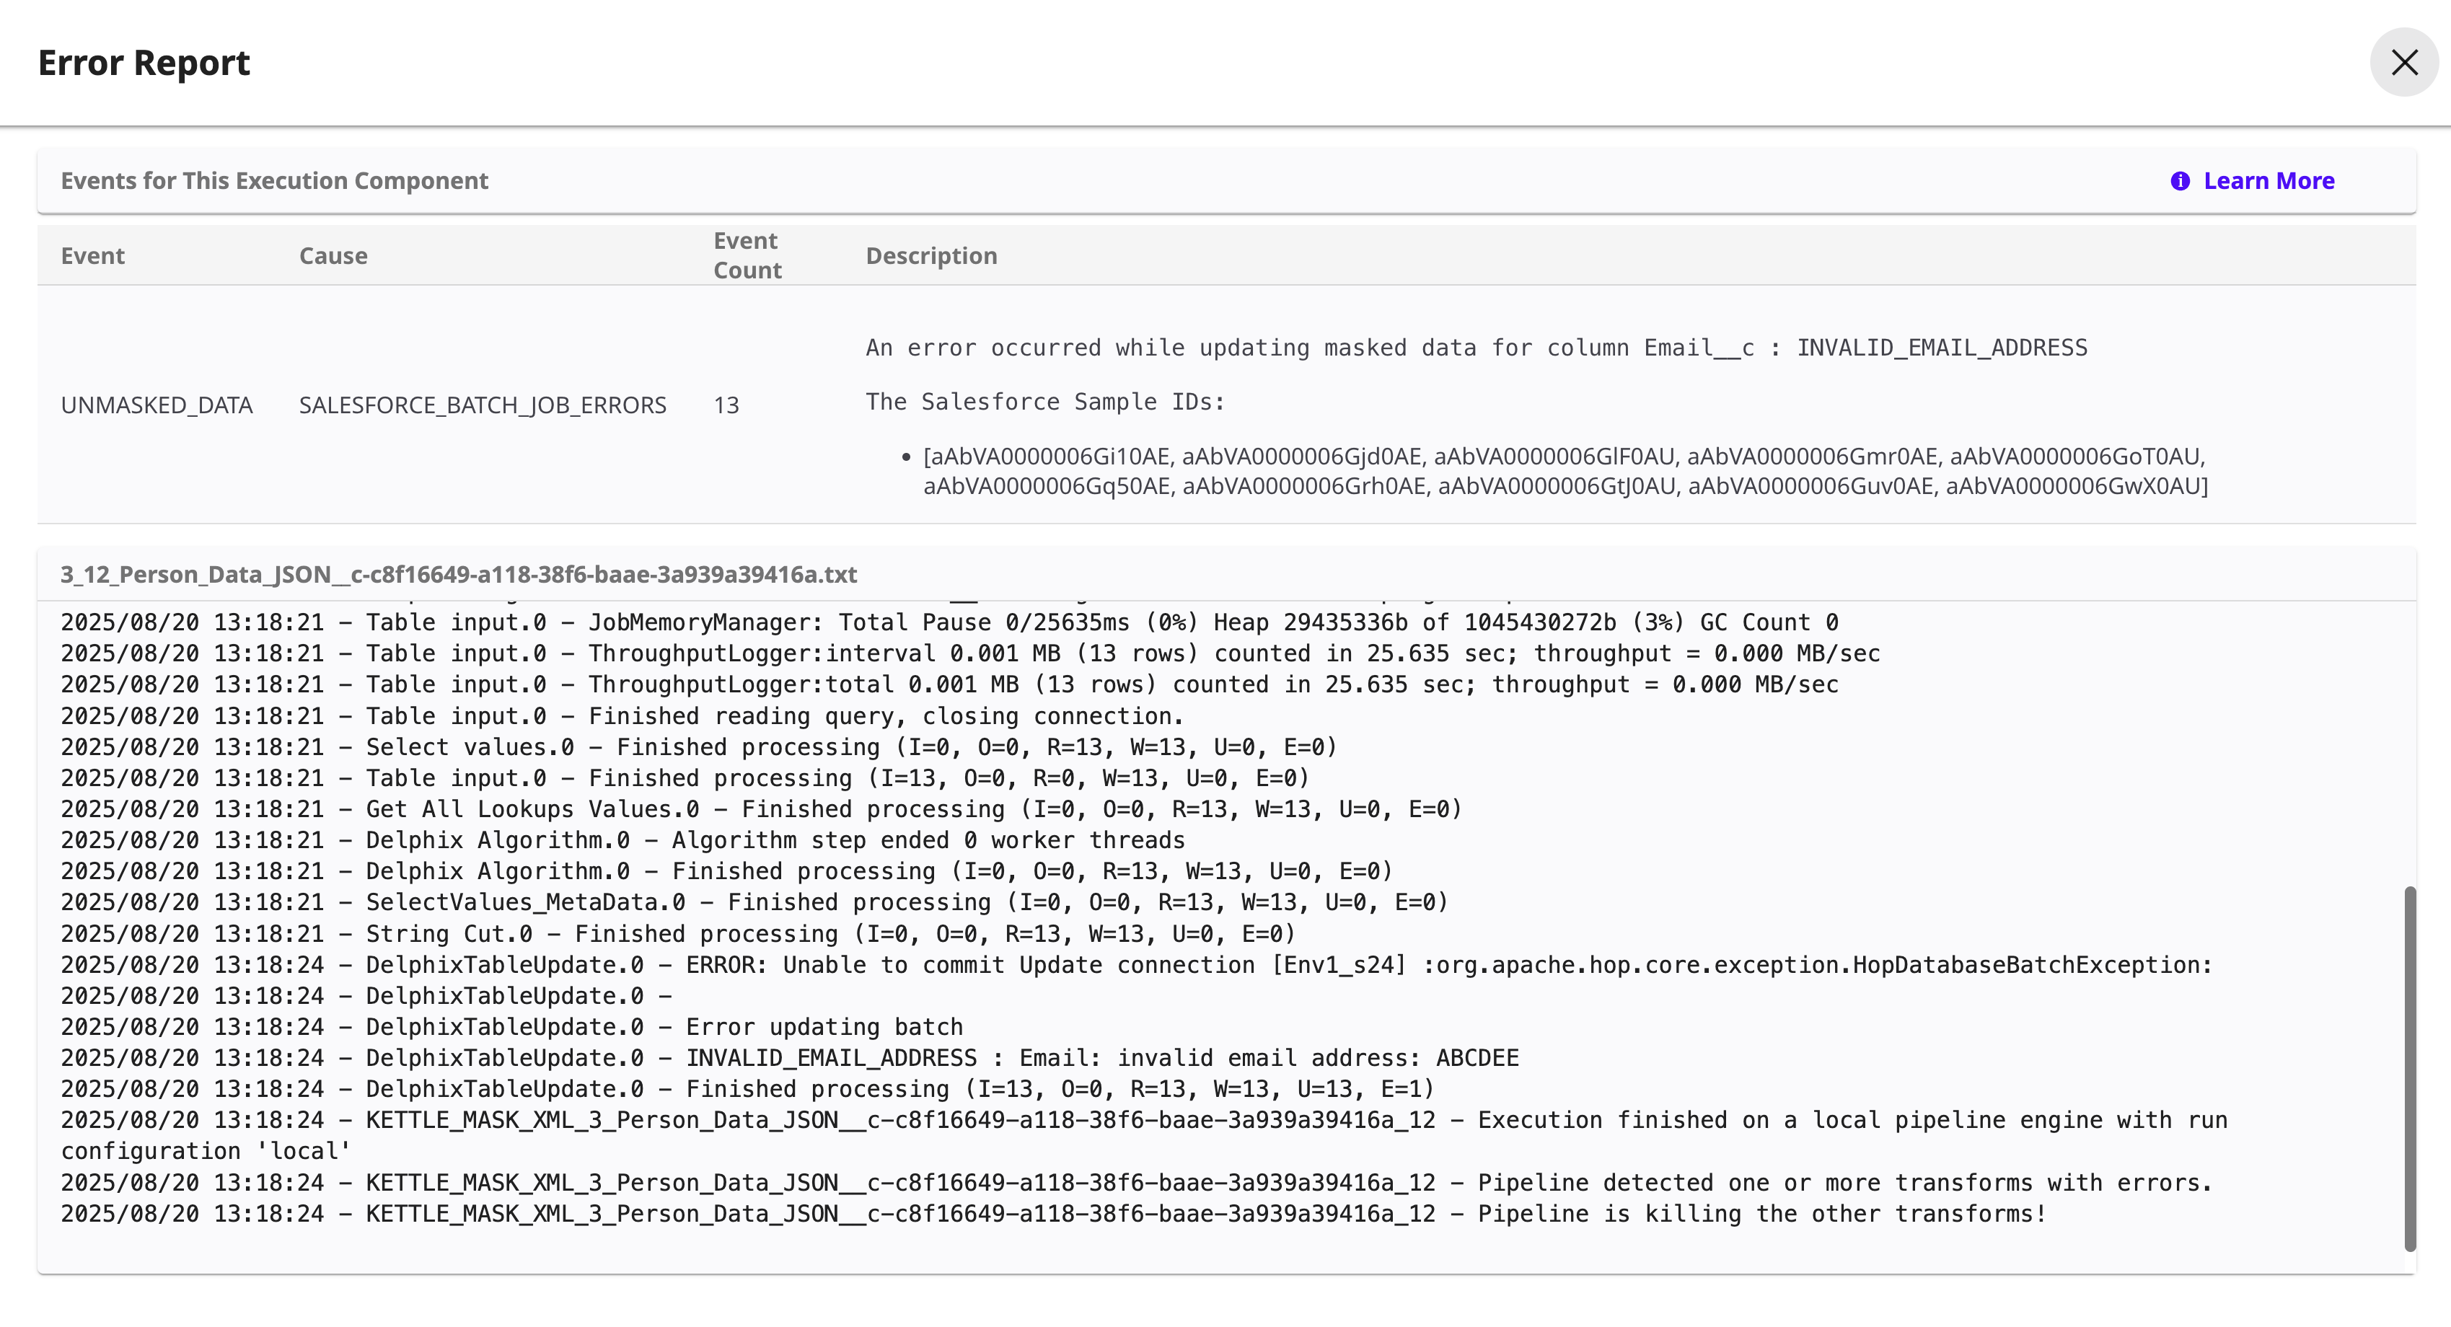Image resolution: width=2451 pixels, height=1327 pixels.
Task: Open the Learn More link
Action: pos(2269,181)
